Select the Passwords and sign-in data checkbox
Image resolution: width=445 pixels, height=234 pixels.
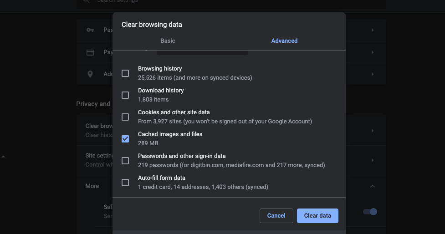coord(125,161)
